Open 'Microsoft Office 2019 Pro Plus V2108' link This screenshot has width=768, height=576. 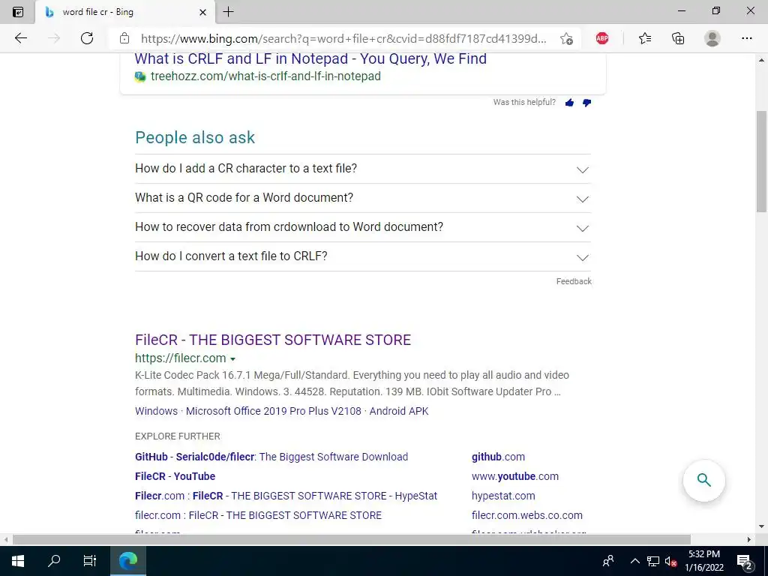click(273, 412)
